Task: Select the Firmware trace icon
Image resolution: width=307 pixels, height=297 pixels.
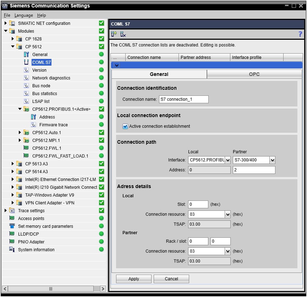Action: pyautogui.click(x=33, y=125)
